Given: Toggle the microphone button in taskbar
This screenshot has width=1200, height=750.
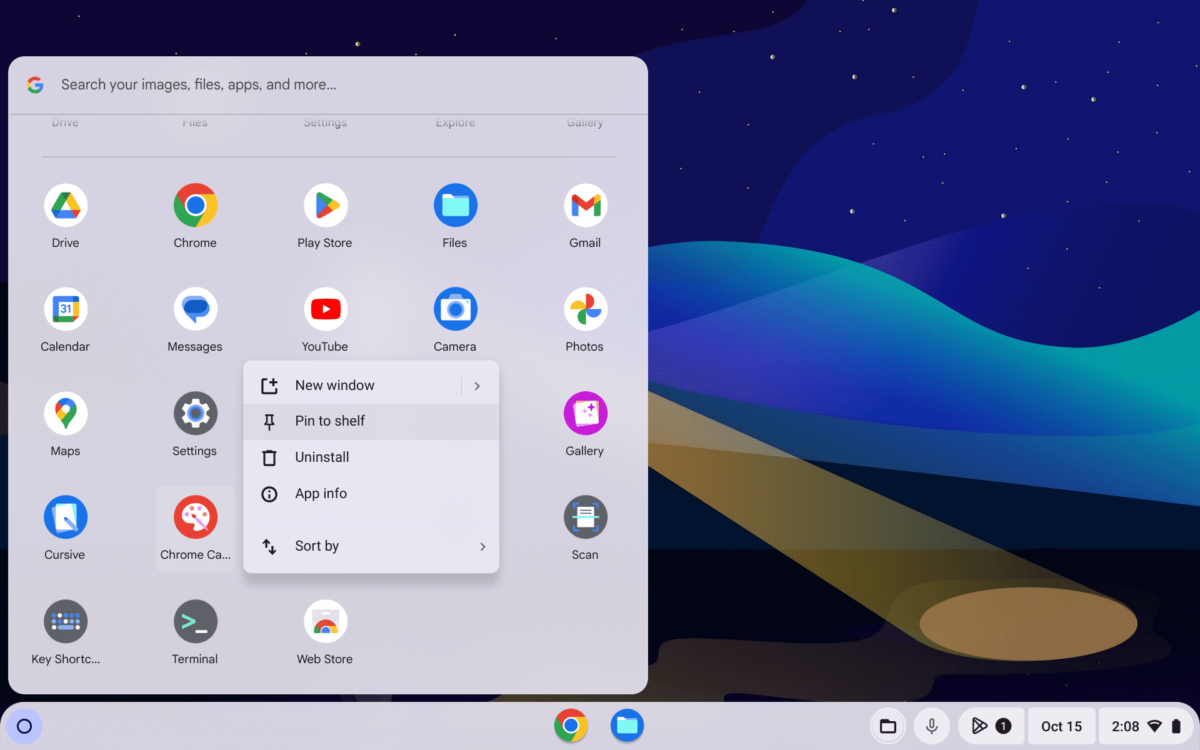Looking at the screenshot, I should [x=931, y=725].
